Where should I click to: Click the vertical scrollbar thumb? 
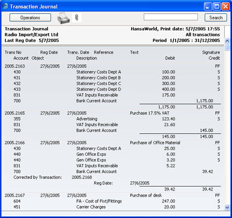[227, 47]
